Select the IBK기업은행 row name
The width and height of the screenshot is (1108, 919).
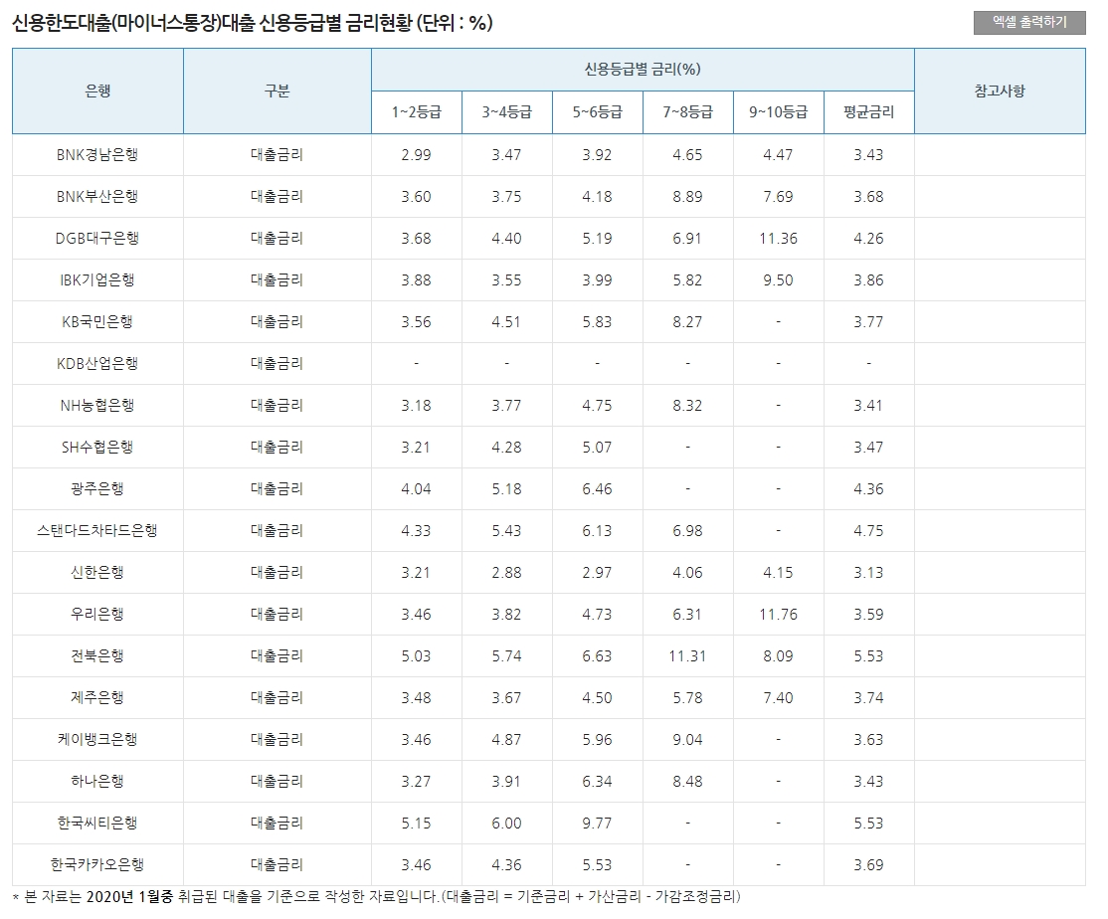(97, 279)
